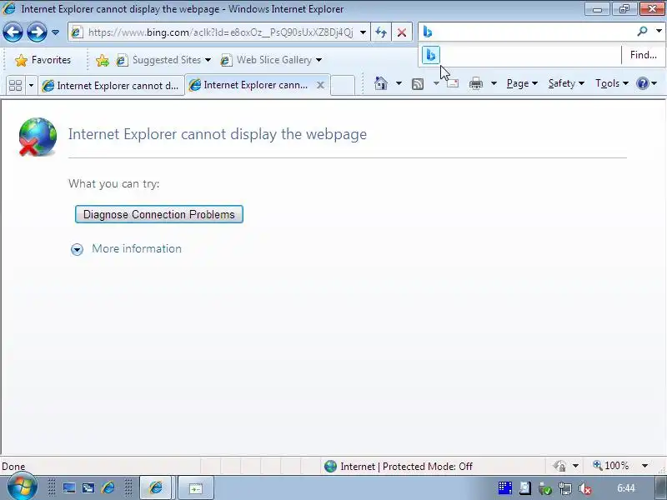Stop loading with the red X icon
The height and width of the screenshot is (500, 667).
pos(402,32)
